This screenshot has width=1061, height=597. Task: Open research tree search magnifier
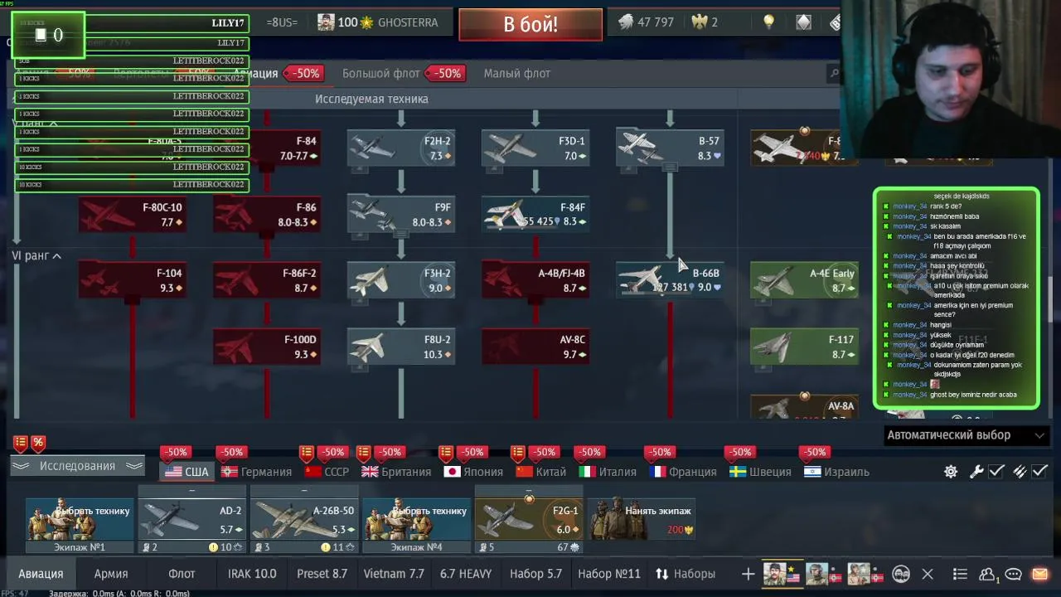834,74
